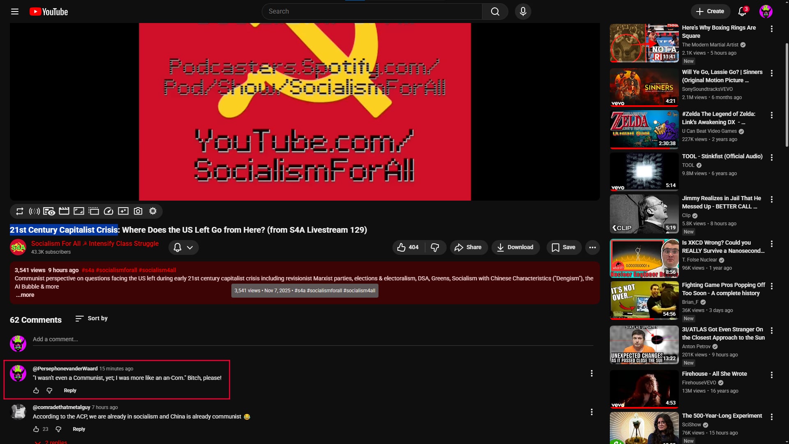Open the Sort by comments dropdown
Viewport: 789px width, 444px height.
(92, 319)
